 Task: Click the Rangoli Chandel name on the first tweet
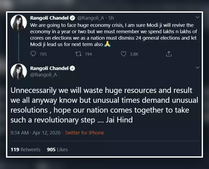pyautogui.click(x=49, y=18)
